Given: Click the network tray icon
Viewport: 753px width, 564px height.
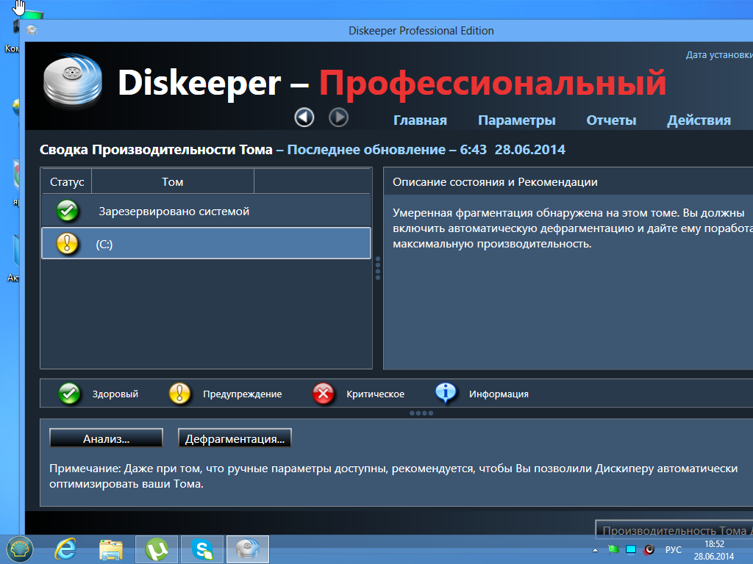Looking at the screenshot, I should pyautogui.click(x=631, y=549).
